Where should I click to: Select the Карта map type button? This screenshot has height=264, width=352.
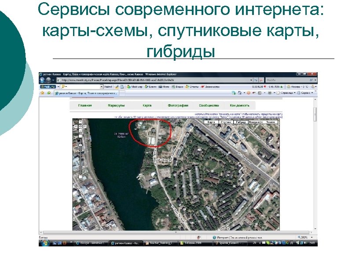click(x=211, y=122)
